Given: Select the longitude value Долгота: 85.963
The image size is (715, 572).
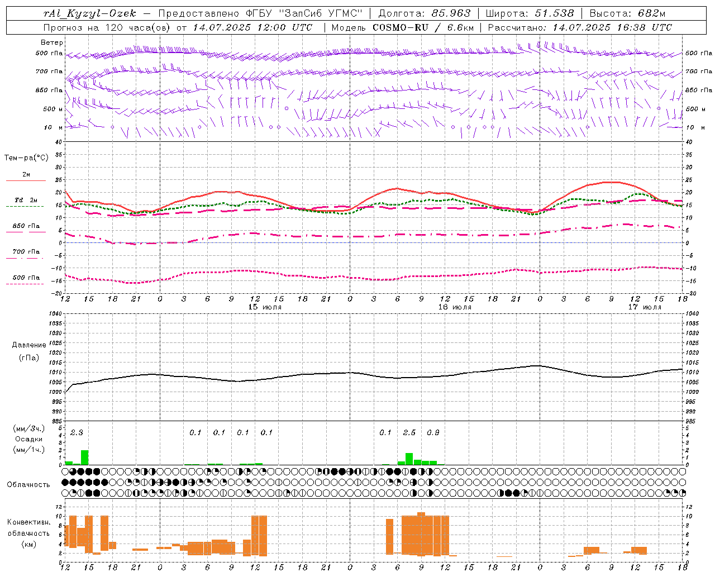Looking at the screenshot, I should (x=425, y=13).
